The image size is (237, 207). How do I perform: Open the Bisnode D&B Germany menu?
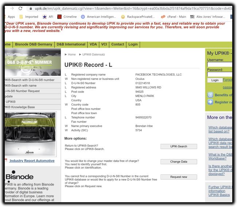point(34,44)
